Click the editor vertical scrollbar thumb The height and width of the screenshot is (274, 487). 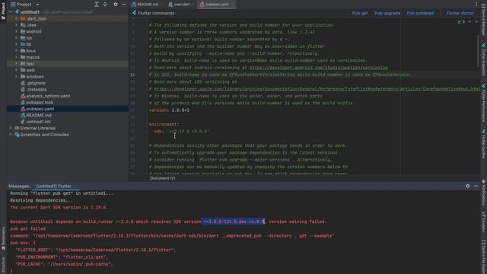[478, 51]
